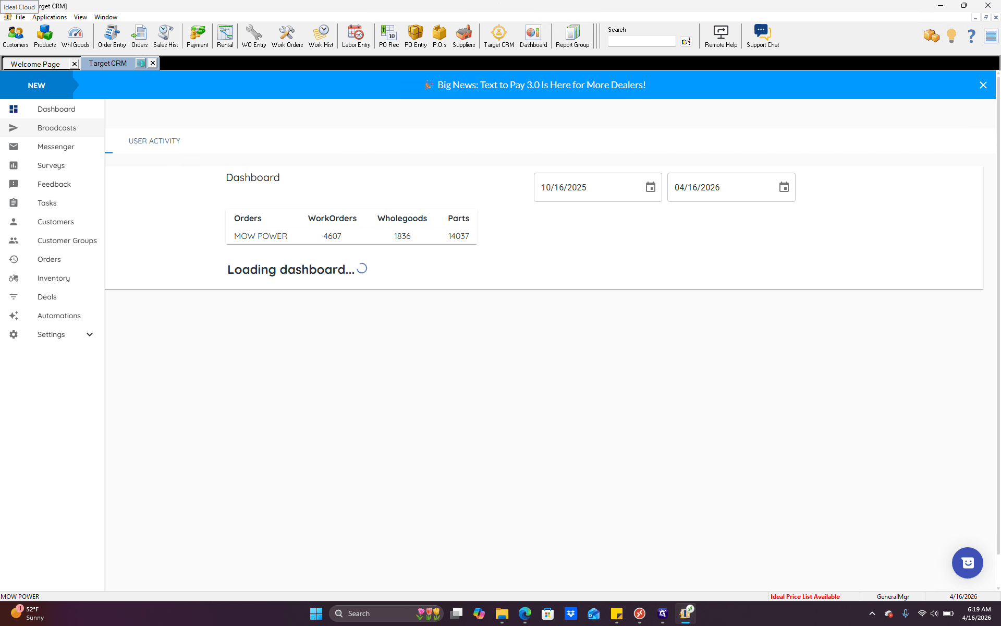Open the Sales Hist toolbar icon
The height and width of the screenshot is (626, 1001).
tap(165, 37)
